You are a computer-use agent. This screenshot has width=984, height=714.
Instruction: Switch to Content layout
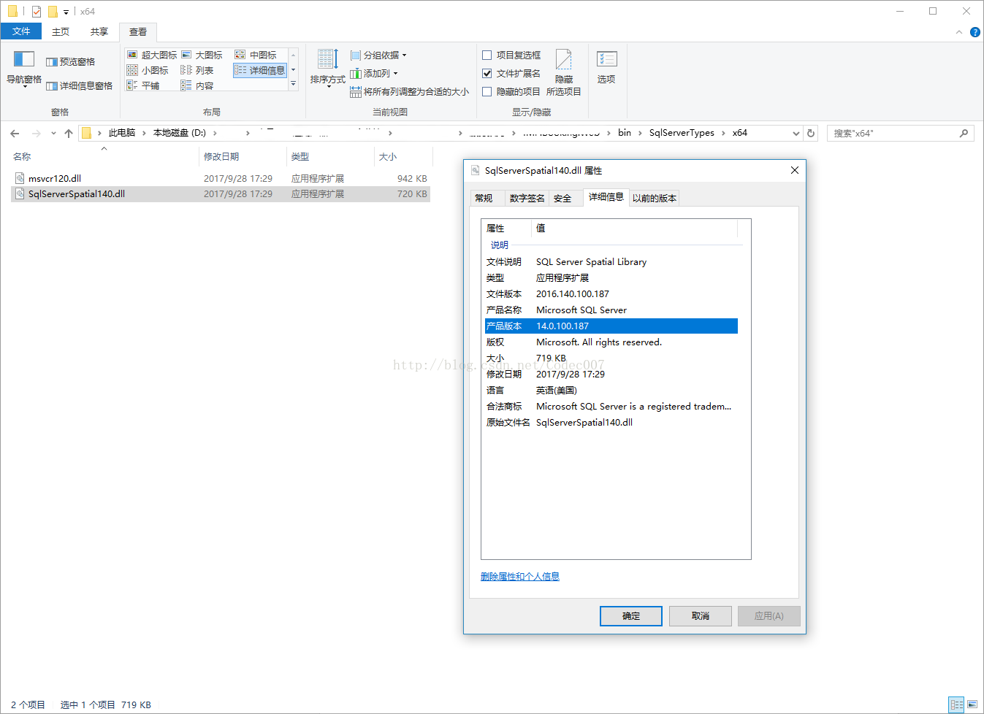click(197, 85)
